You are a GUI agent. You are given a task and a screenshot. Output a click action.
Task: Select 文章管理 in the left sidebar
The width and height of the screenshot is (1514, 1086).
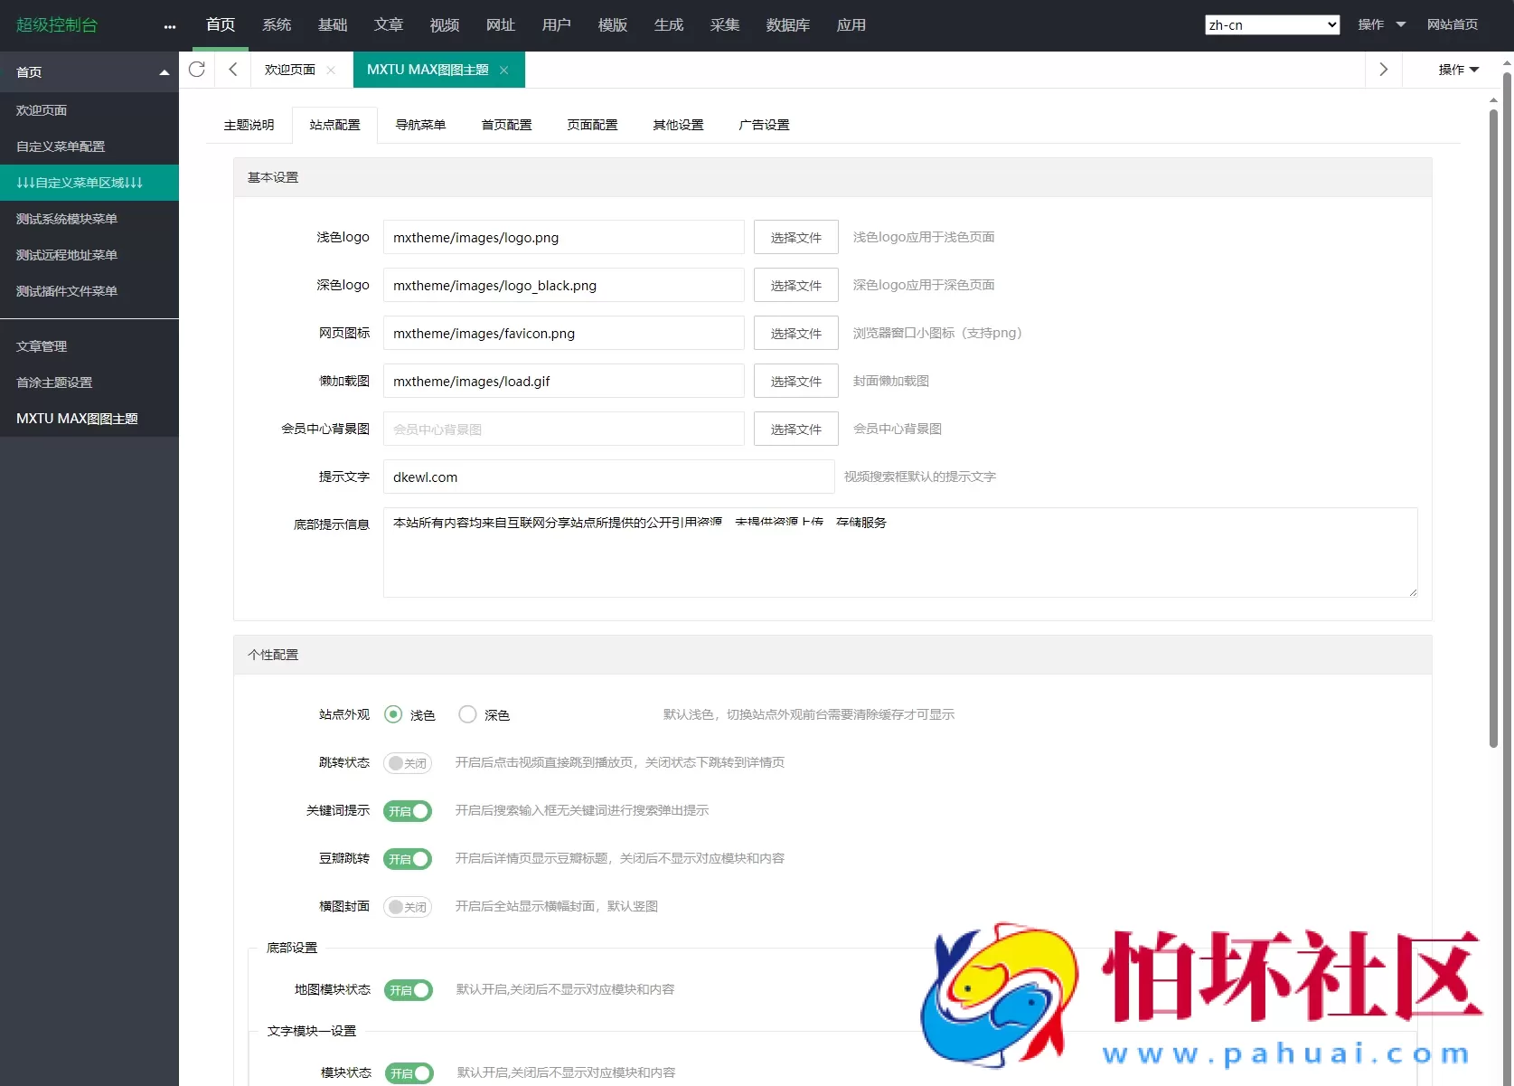[x=42, y=345]
